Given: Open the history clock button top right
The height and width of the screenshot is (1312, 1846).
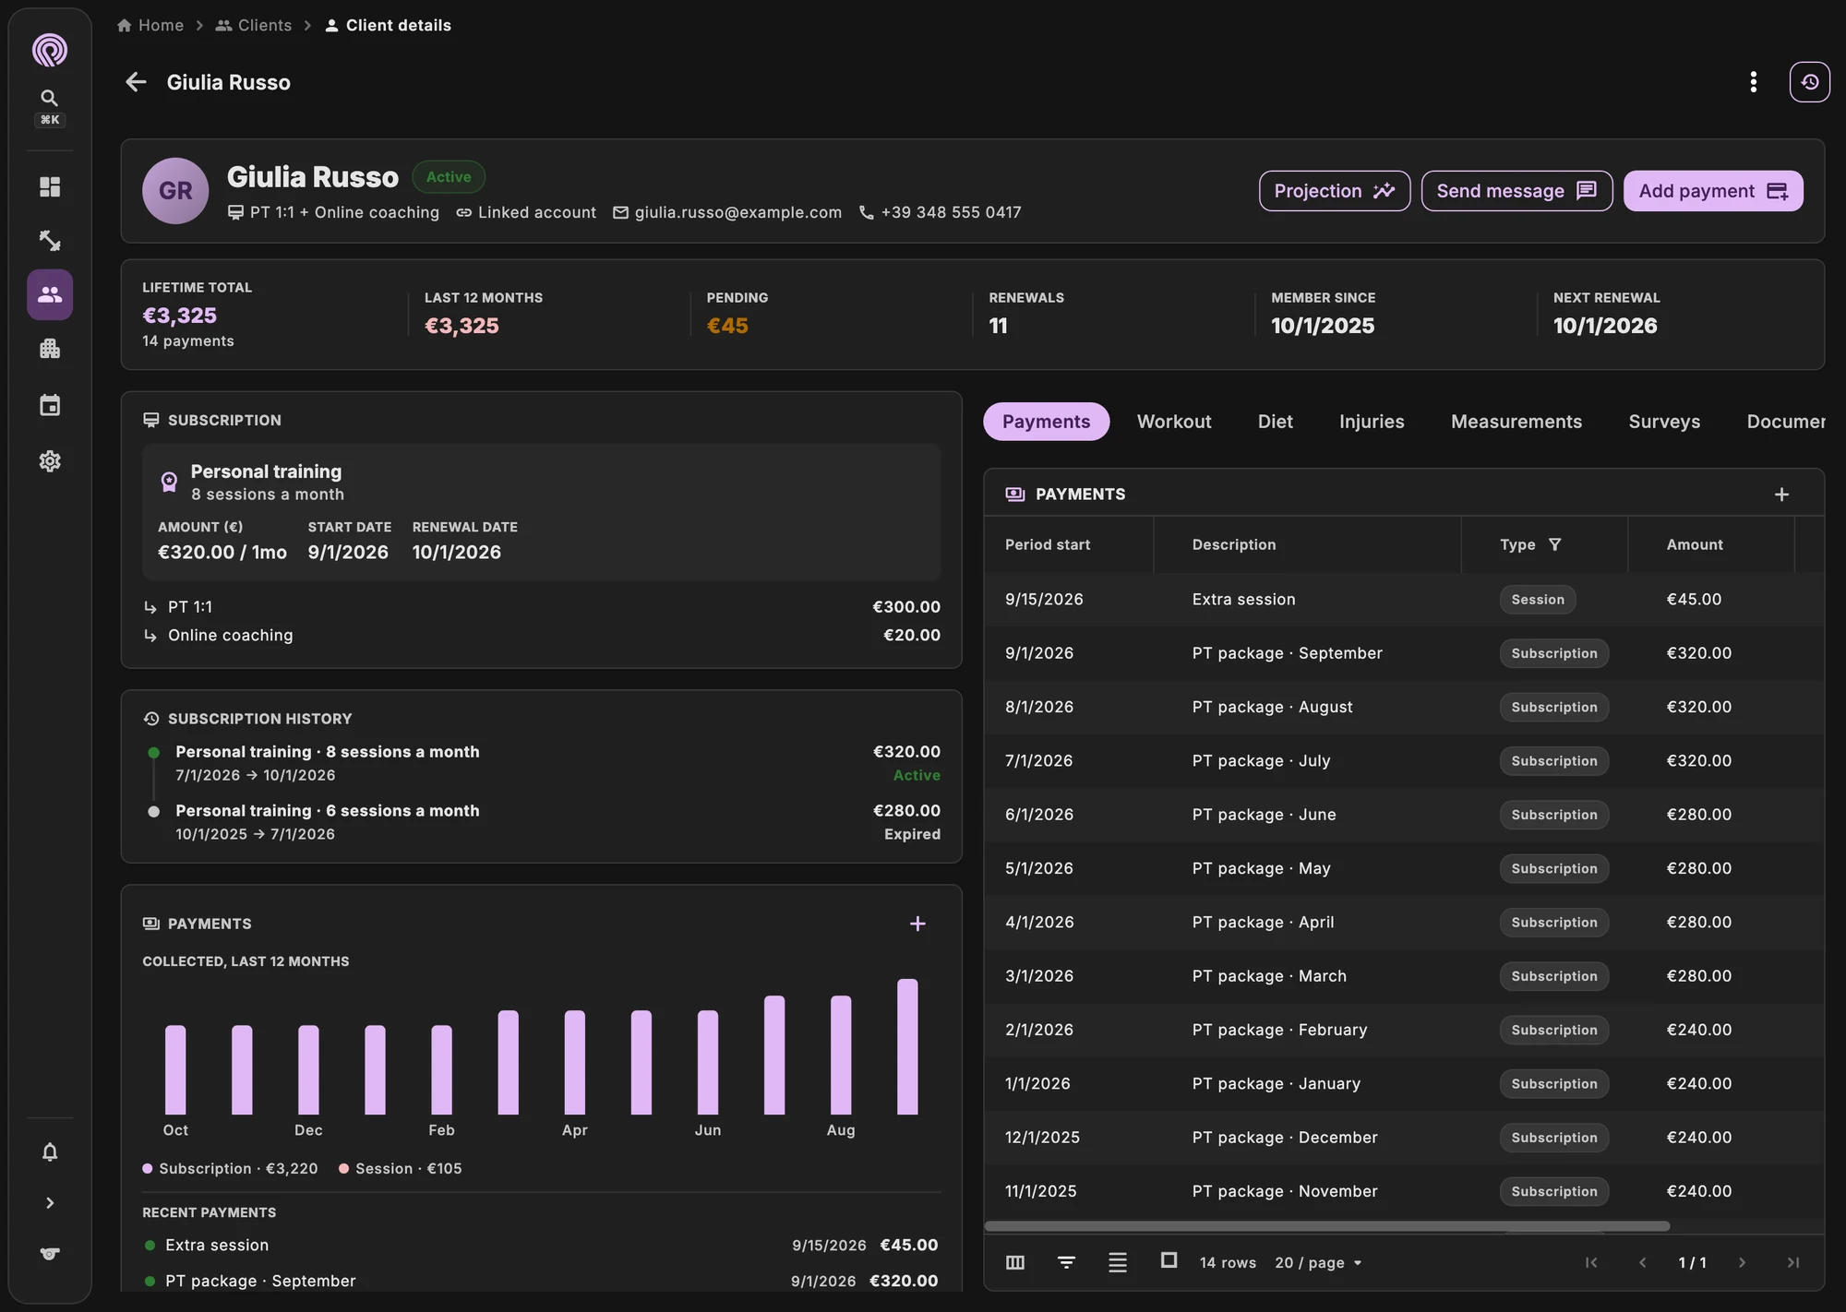Looking at the screenshot, I should (1809, 82).
